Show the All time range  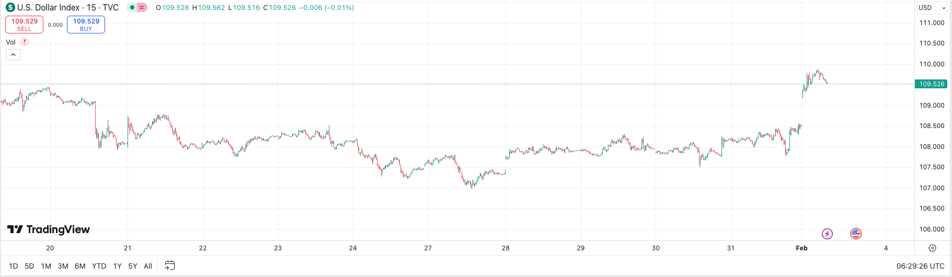click(x=148, y=266)
